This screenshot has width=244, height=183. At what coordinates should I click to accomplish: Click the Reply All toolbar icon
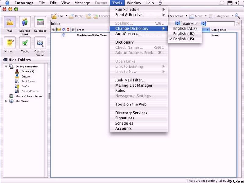pos(88,16)
